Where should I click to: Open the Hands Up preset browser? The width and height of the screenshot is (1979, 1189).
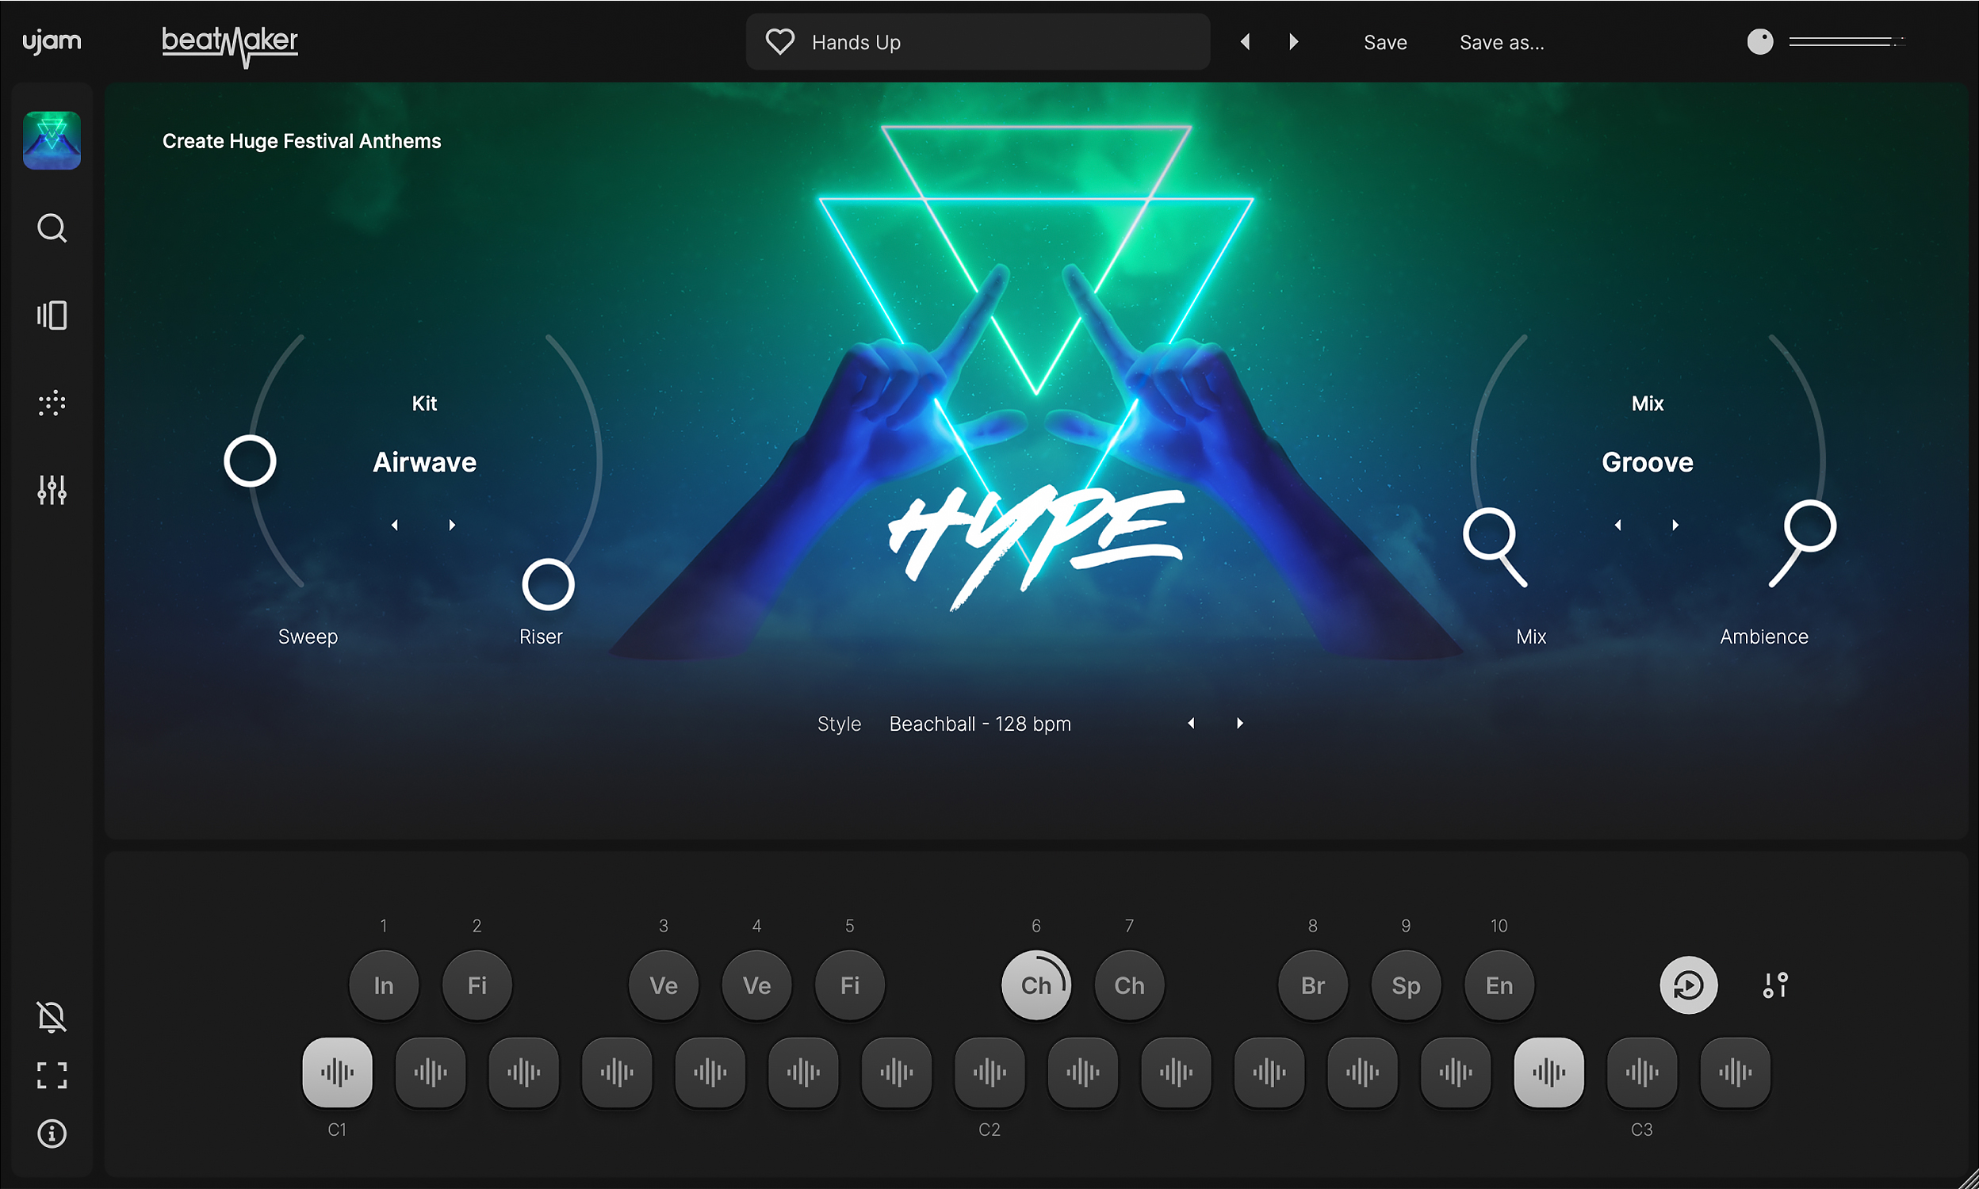[x=921, y=42]
